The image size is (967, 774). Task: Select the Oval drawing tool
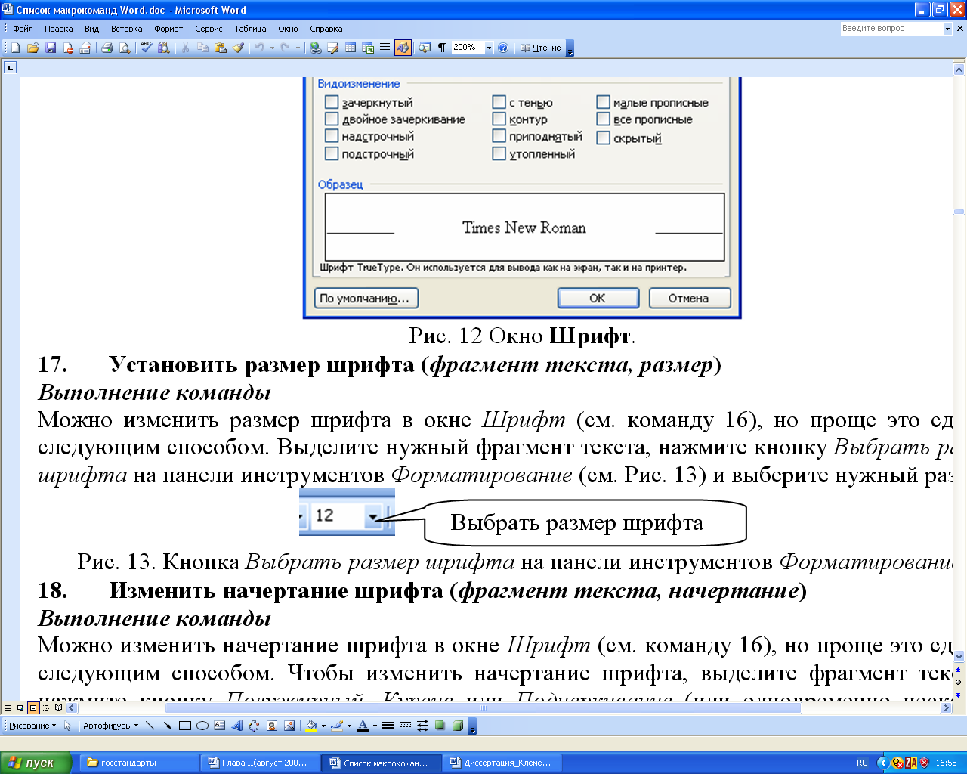click(x=202, y=726)
